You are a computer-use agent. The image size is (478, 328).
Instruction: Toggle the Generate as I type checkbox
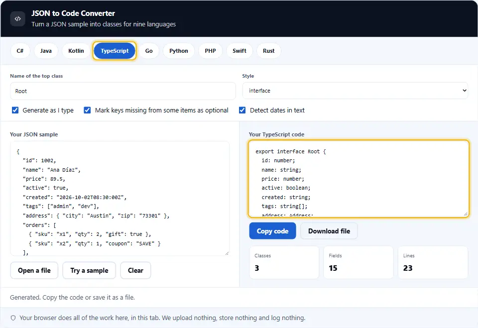click(x=15, y=110)
